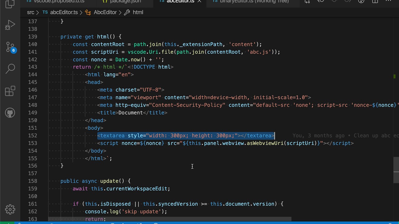Click the src breadcrumb folder
This screenshot has height=224, width=399.
pyautogui.click(x=31, y=12)
